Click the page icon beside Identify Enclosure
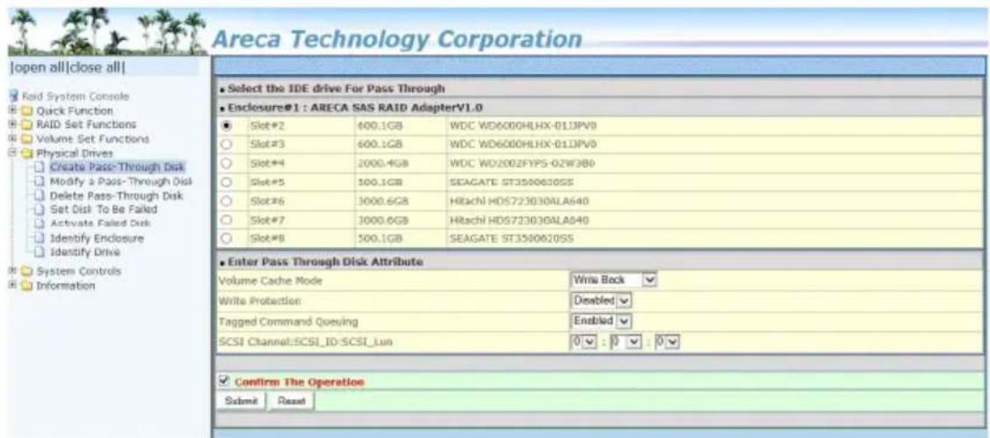This screenshot has height=438, width=990. (39, 238)
